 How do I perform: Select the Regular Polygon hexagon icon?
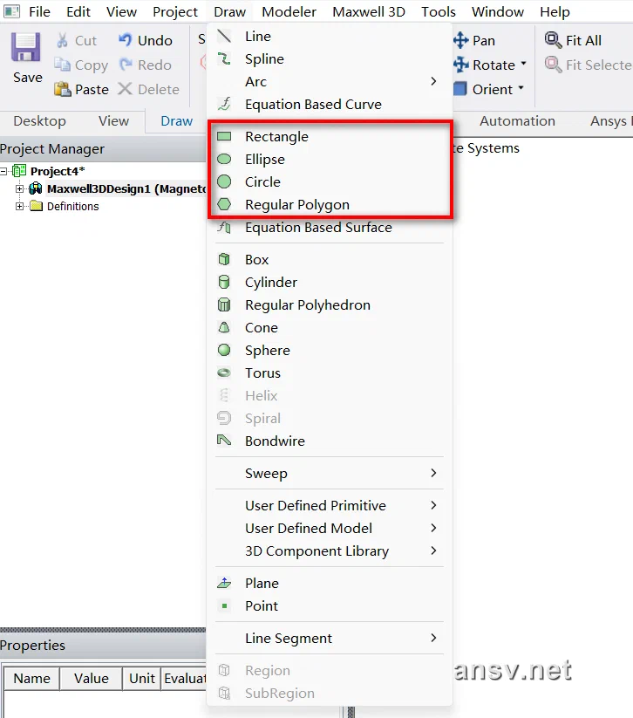pos(224,204)
